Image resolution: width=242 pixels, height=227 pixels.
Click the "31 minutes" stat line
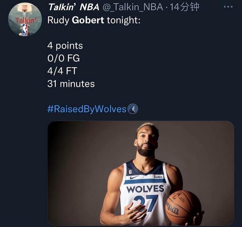tap(71, 84)
